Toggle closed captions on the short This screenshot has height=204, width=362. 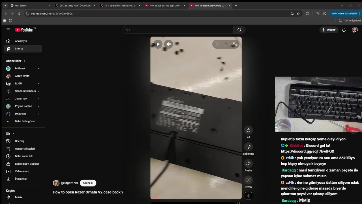[217, 44]
